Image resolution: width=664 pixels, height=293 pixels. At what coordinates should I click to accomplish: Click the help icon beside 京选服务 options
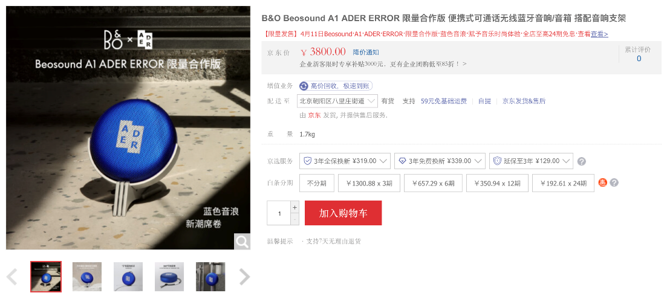582,161
